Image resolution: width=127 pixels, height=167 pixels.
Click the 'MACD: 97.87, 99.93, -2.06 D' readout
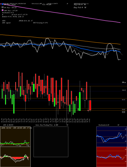(13, 17)
